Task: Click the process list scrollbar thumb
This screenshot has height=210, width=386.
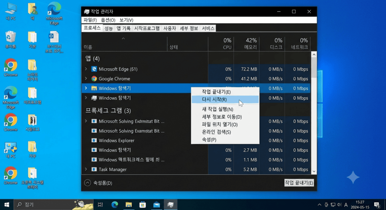Action: (314, 68)
